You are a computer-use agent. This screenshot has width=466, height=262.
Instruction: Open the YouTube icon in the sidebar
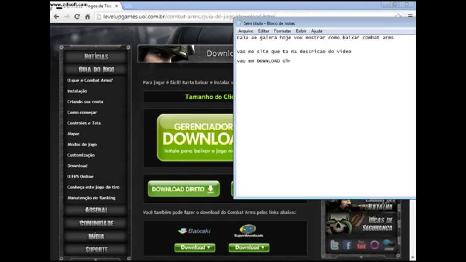pyautogui.click(x=361, y=245)
